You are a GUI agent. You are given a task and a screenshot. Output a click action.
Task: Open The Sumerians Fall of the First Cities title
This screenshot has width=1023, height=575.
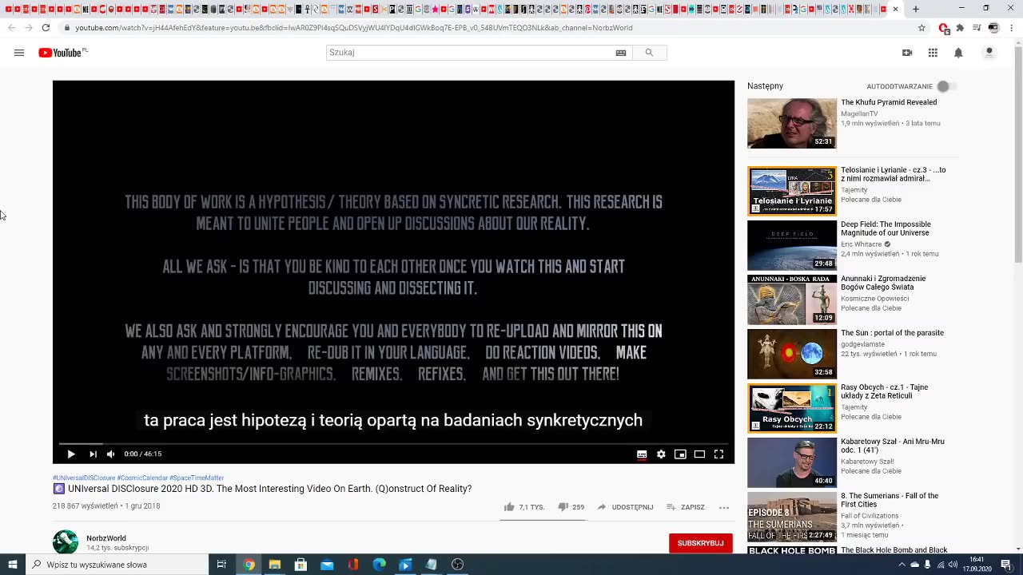click(890, 500)
